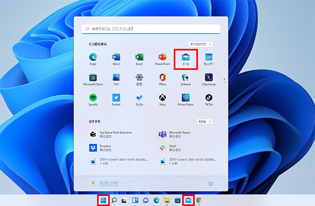Start PowerPoint from the Start menu
Screen dimensions: 315x206
(x=162, y=59)
